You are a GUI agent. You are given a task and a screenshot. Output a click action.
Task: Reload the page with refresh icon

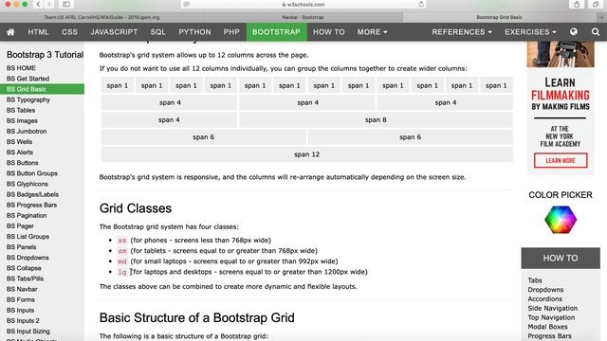(x=421, y=4)
